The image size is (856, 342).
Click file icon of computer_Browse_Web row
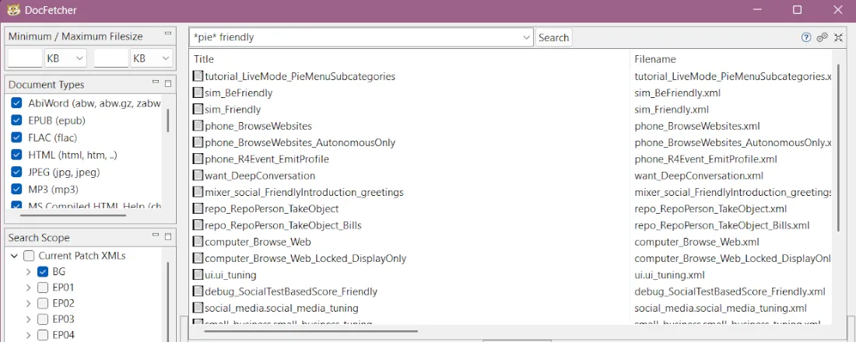198,242
